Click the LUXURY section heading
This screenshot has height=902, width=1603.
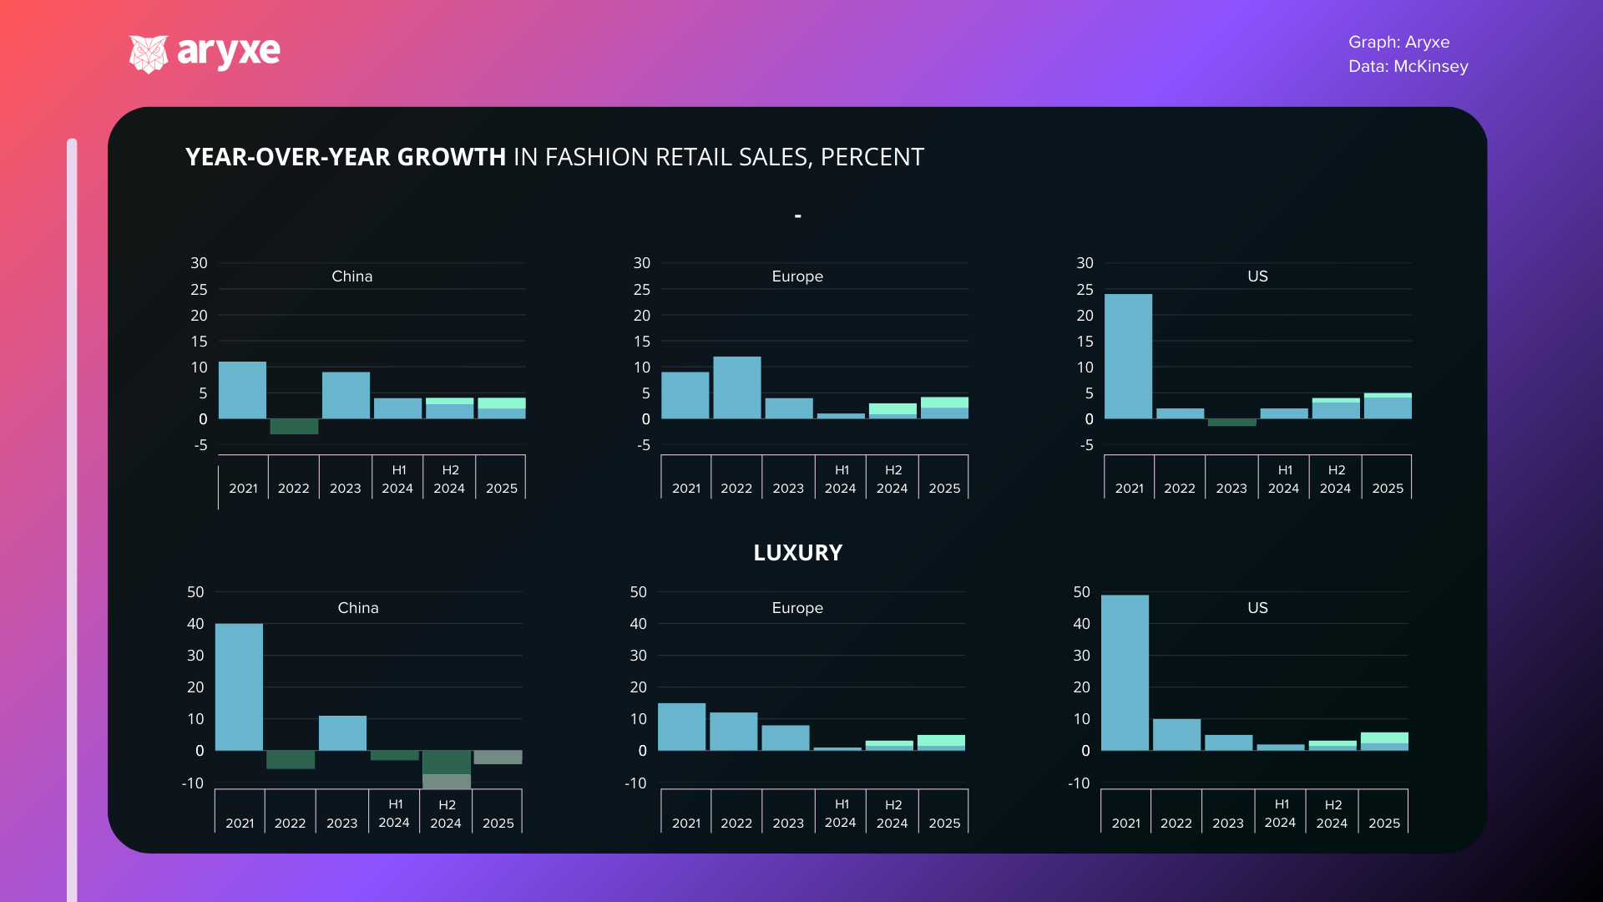coord(797,553)
